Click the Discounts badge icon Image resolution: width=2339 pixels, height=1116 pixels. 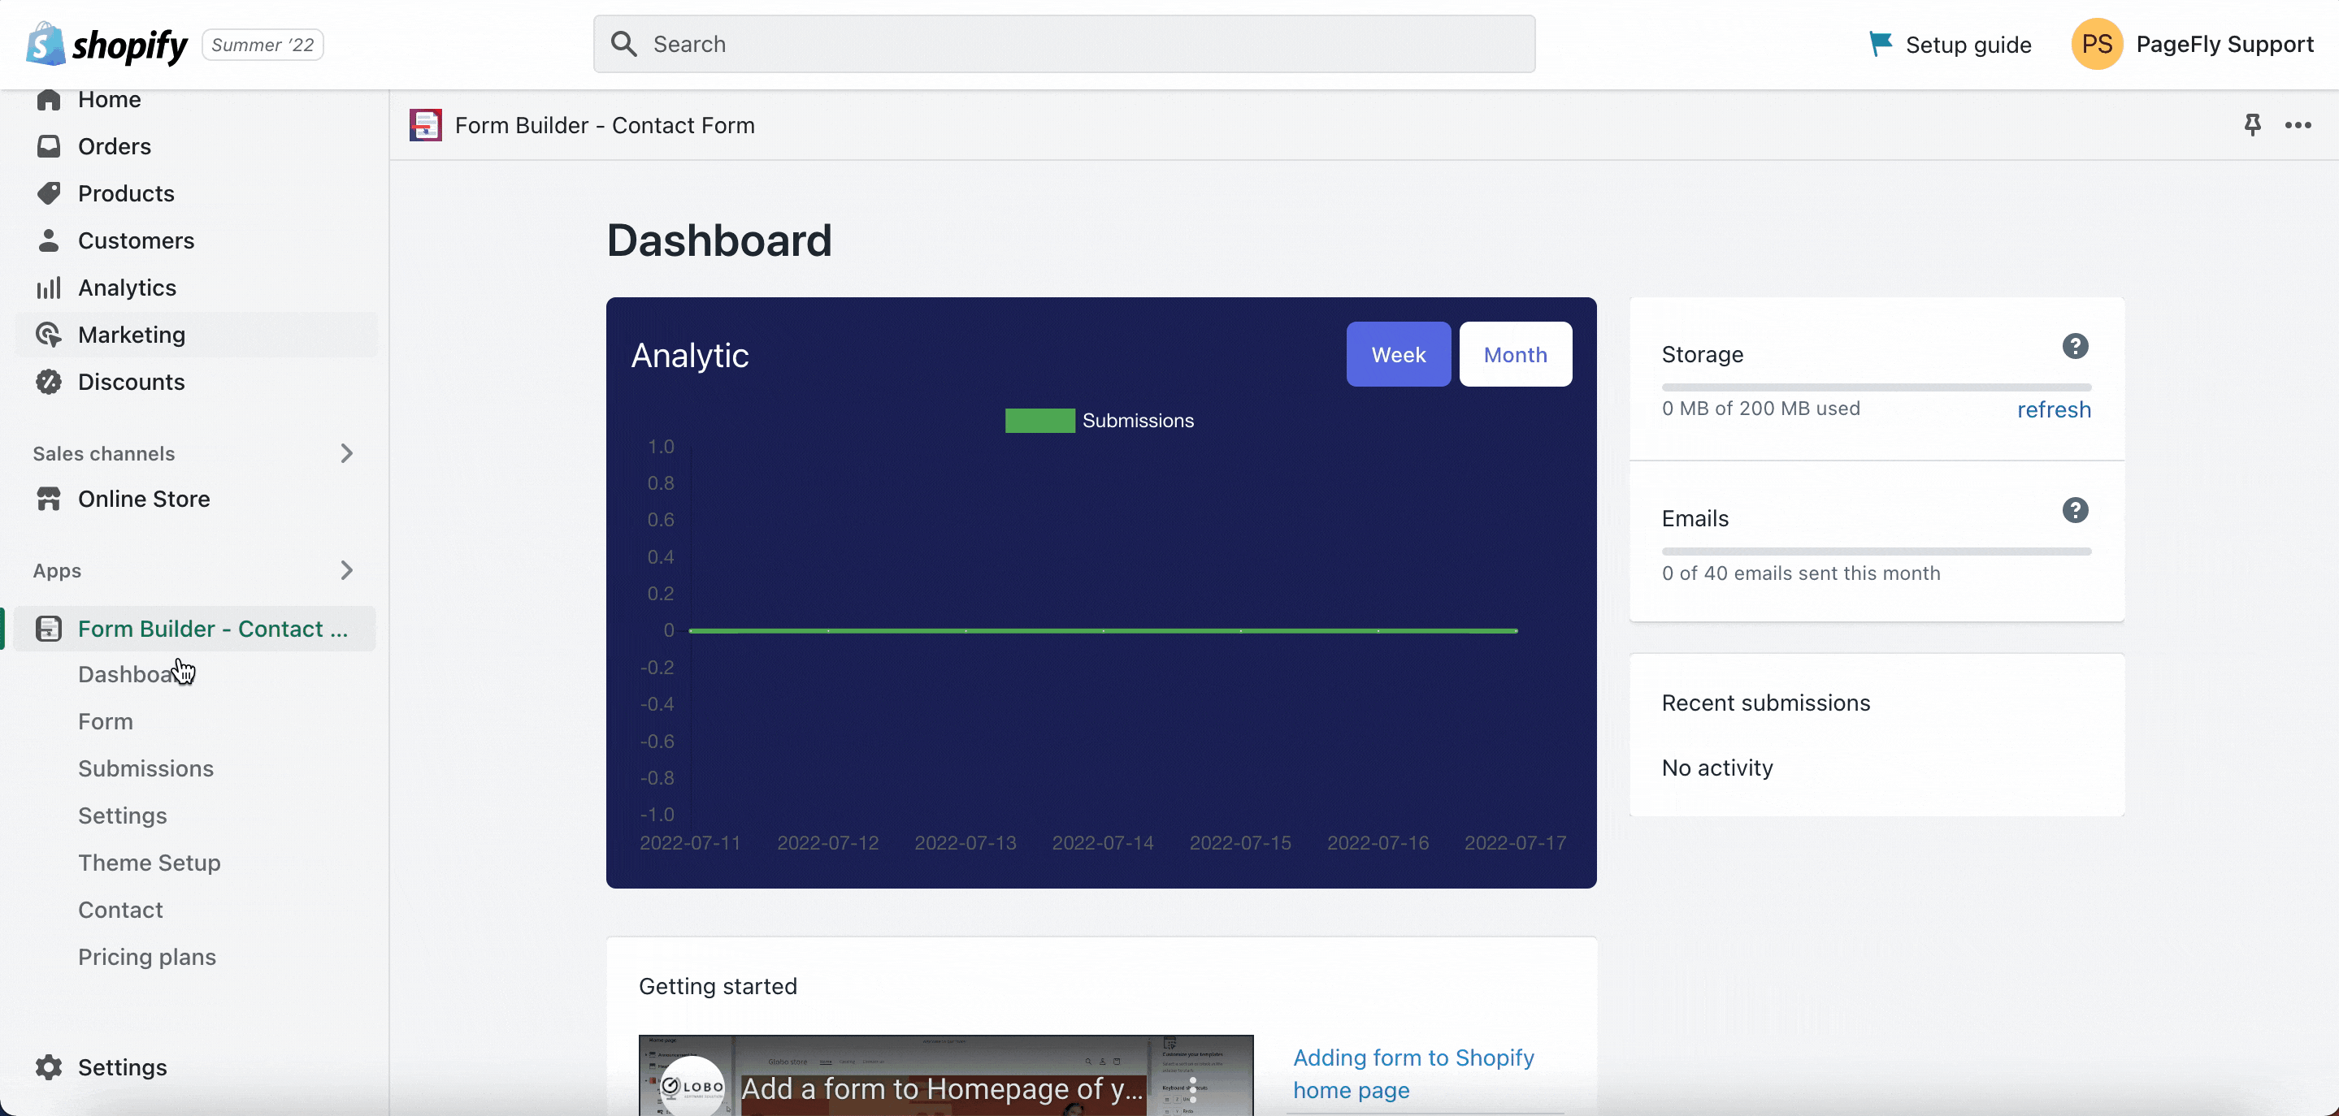click(x=49, y=382)
